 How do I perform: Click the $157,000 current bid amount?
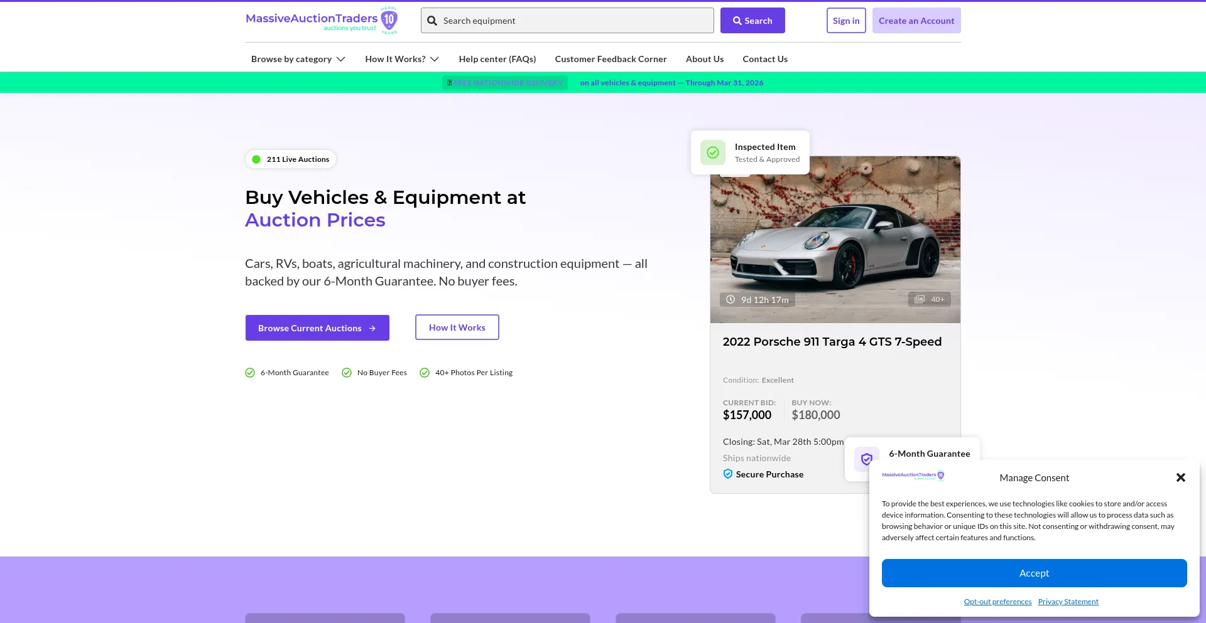pyautogui.click(x=747, y=415)
